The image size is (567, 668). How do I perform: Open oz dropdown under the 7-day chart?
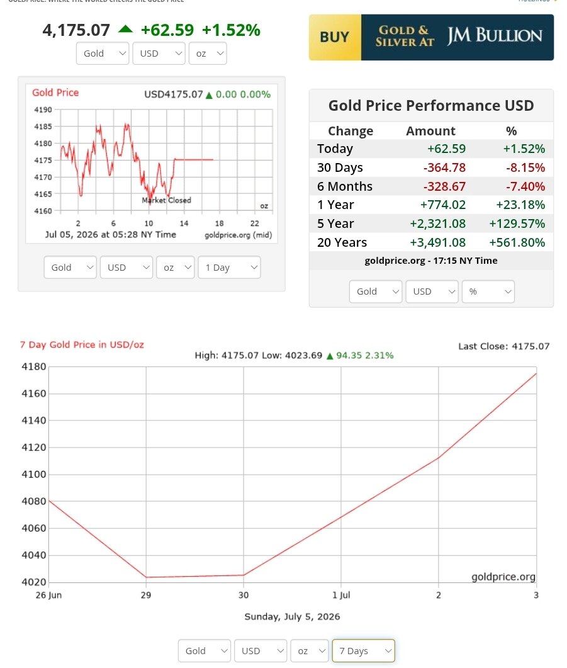coord(310,651)
